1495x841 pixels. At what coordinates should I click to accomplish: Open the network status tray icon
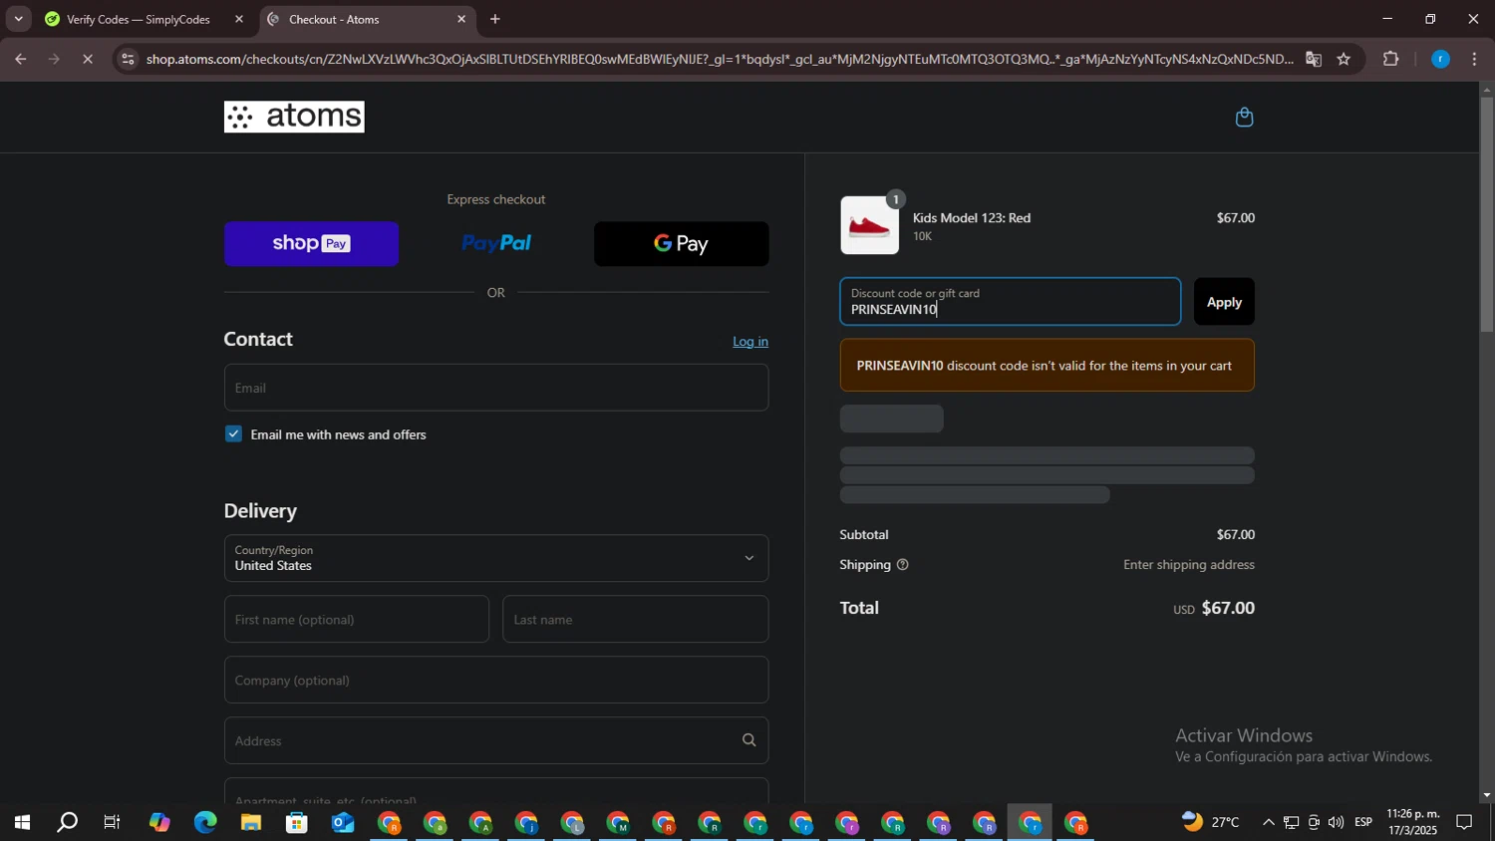coord(1291,823)
